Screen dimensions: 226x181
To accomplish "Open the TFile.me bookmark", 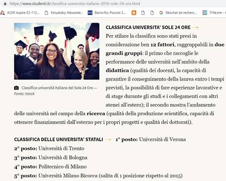I will coord(214,13).
